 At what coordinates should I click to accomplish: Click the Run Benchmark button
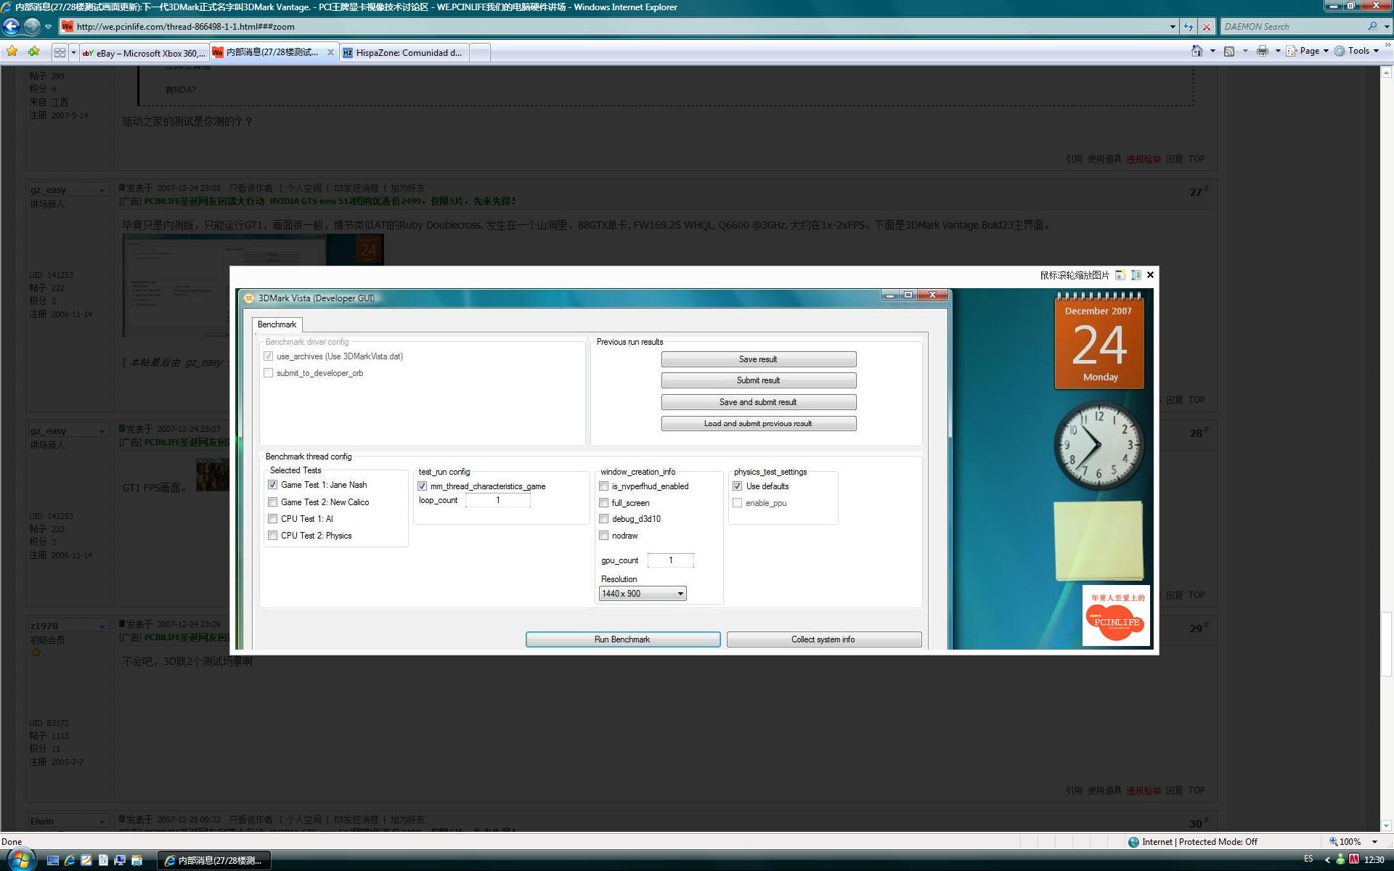coord(622,639)
